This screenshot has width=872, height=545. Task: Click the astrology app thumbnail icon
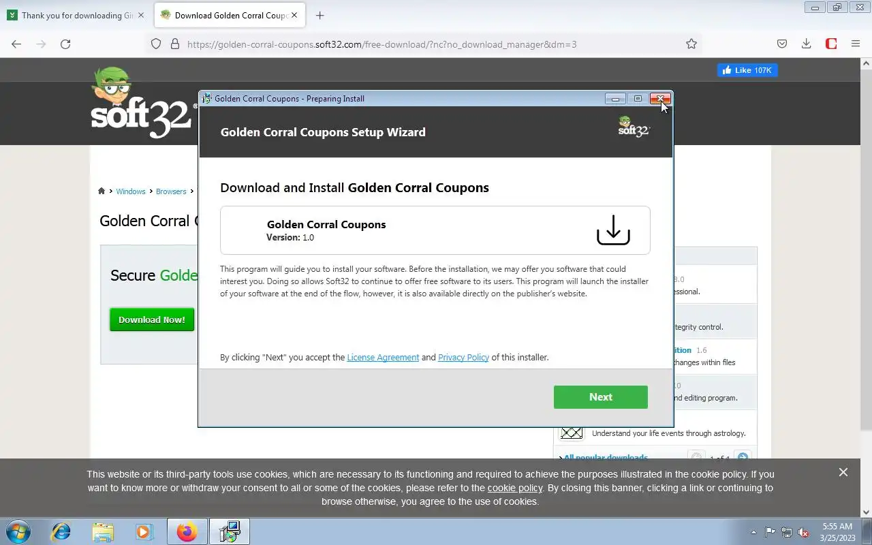[572, 433]
